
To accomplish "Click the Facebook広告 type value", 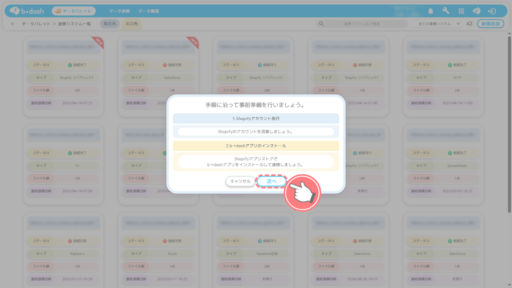I will point(267,254).
